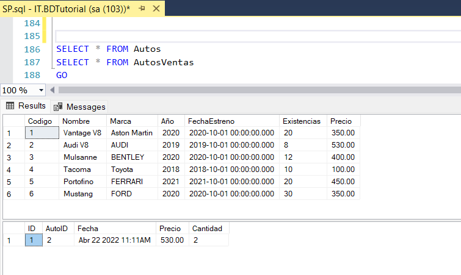Select Existencias value 30
Viewport: 461px width, 275px height.
point(303,194)
